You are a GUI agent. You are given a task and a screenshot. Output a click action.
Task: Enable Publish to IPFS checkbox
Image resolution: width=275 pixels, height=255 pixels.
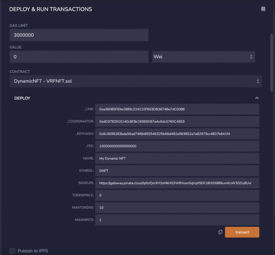[x=12, y=251]
